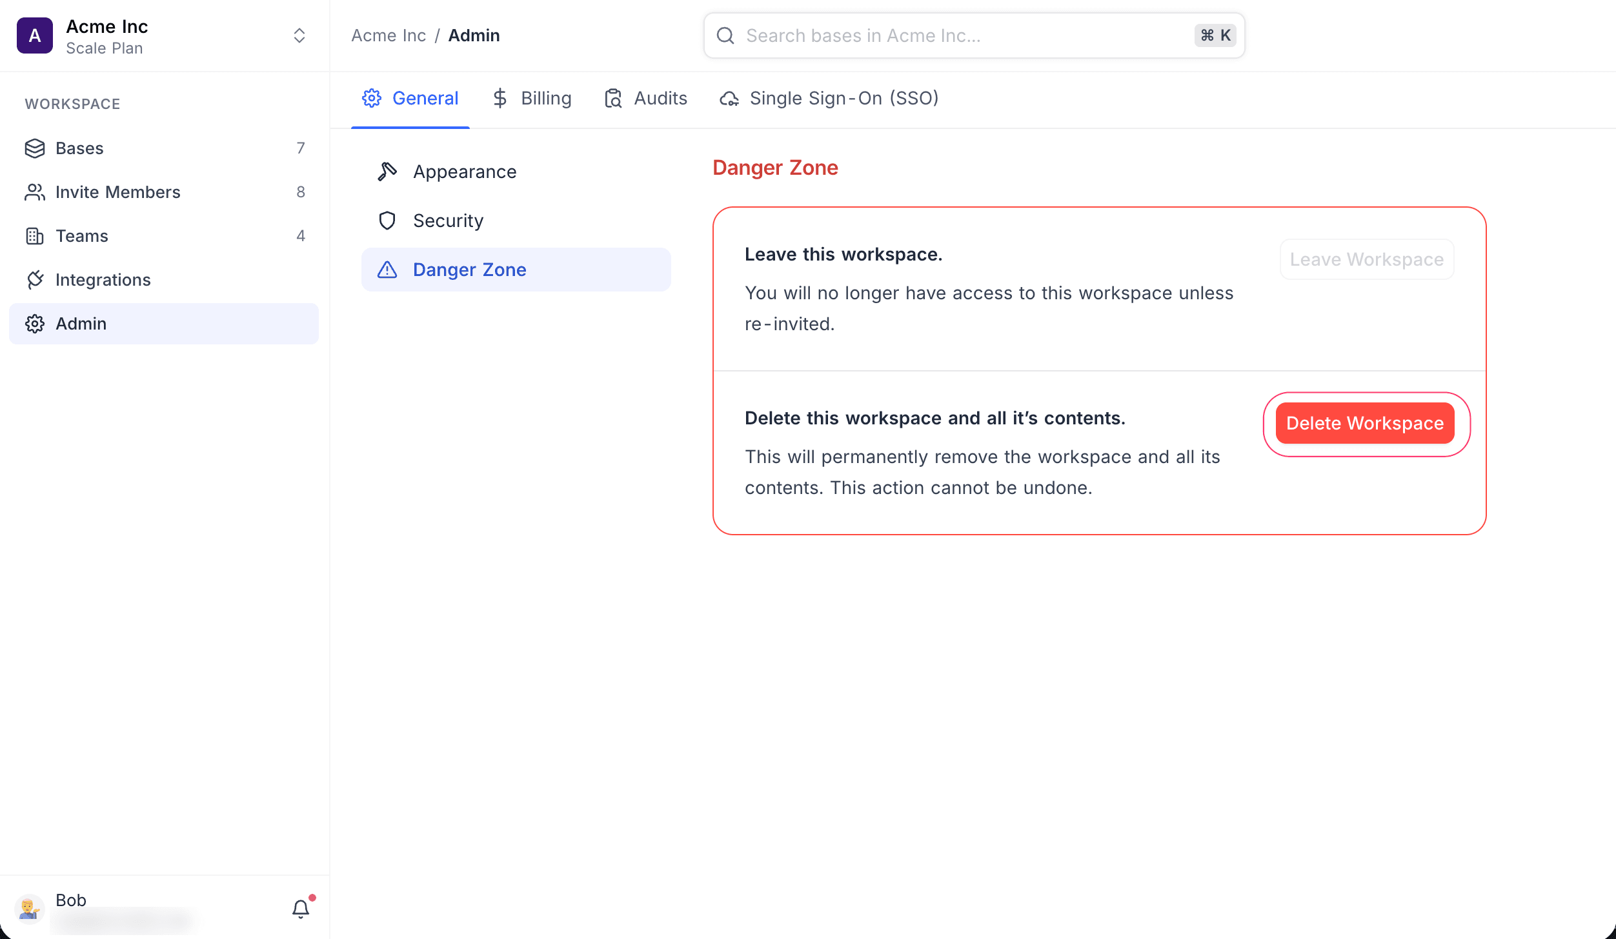Click the Audits clipboard search icon
This screenshot has height=939, width=1616.
coord(613,98)
